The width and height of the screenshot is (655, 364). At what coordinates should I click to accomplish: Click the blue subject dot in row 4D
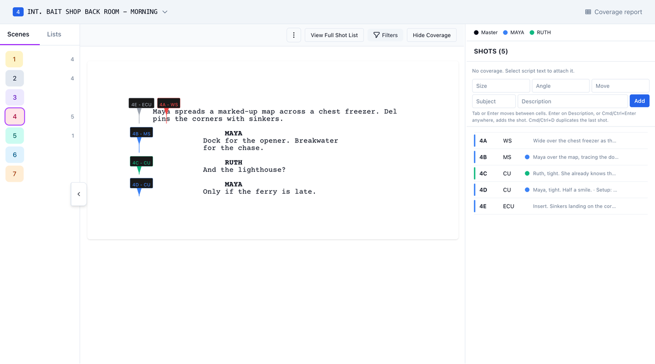[527, 190]
